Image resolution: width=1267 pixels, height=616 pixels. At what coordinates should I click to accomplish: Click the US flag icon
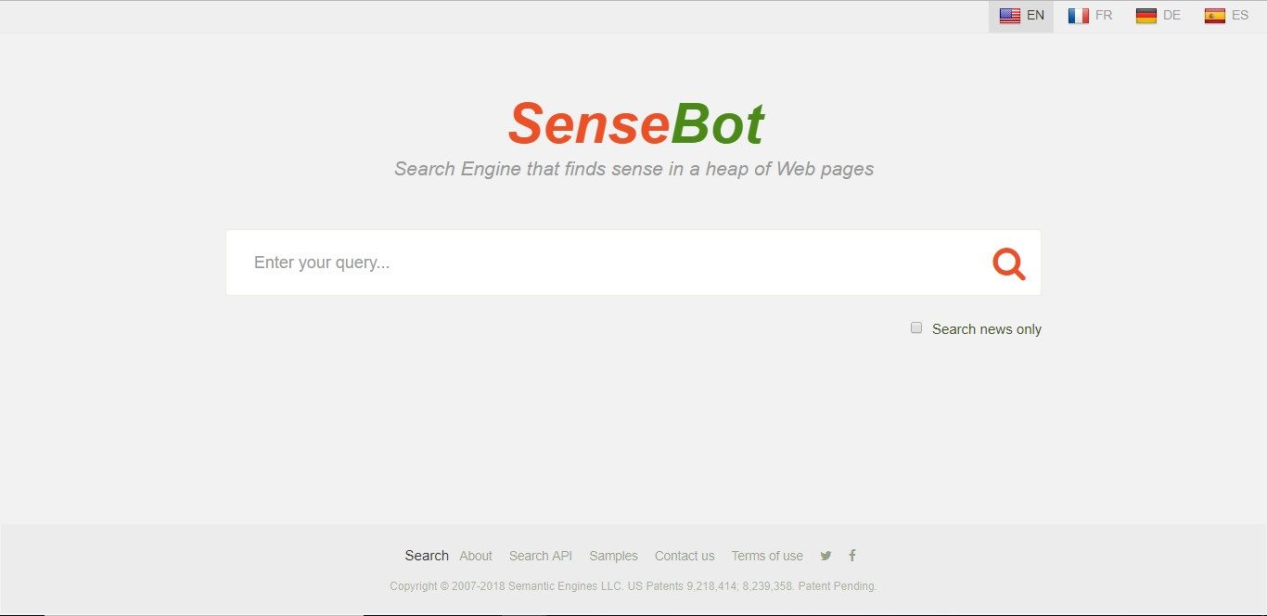click(x=1010, y=16)
